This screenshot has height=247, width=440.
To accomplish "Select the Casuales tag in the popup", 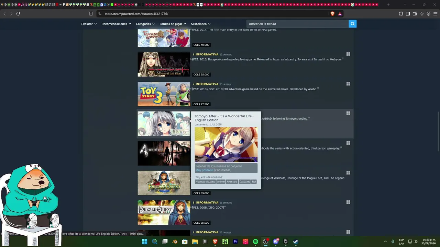I will (245, 181).
